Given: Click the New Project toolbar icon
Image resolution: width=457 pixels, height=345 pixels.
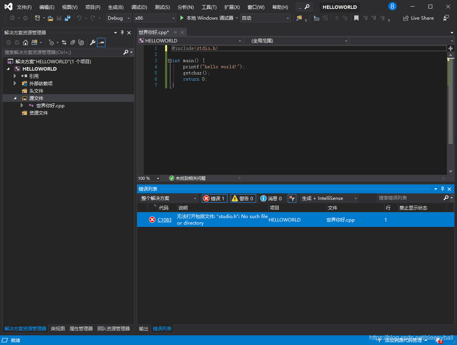Looking at the screenshot, I should pyautogui.click(x=37, y=18).
